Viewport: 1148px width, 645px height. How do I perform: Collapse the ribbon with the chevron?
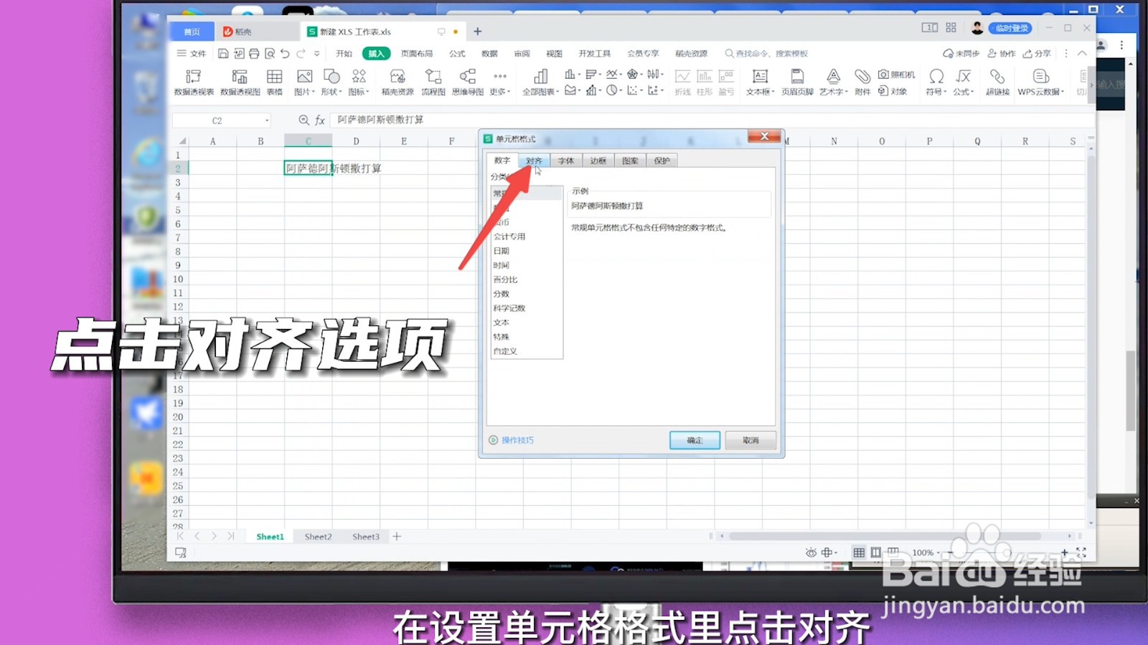(1082, 54)
